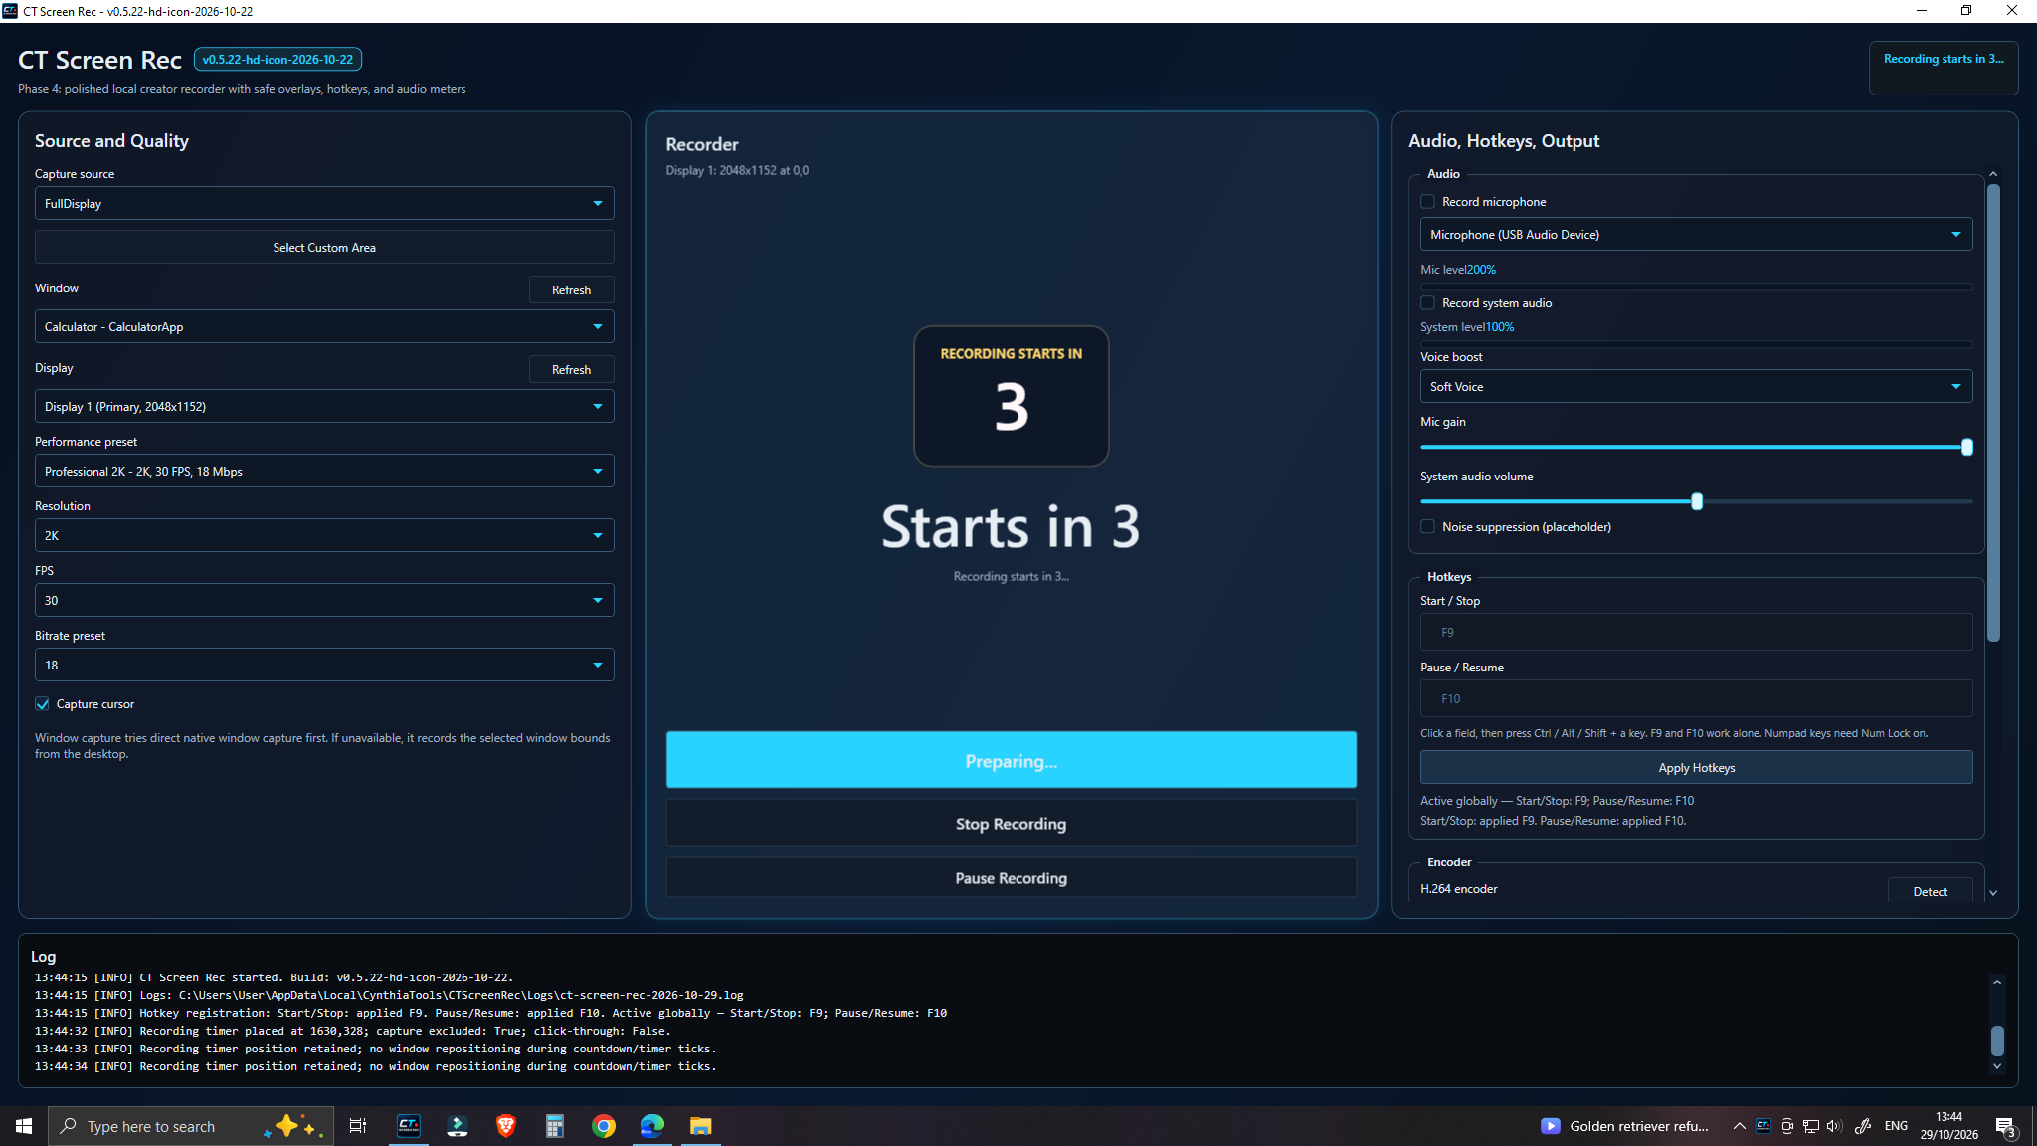Refresh the Display list

coord(571,369)
